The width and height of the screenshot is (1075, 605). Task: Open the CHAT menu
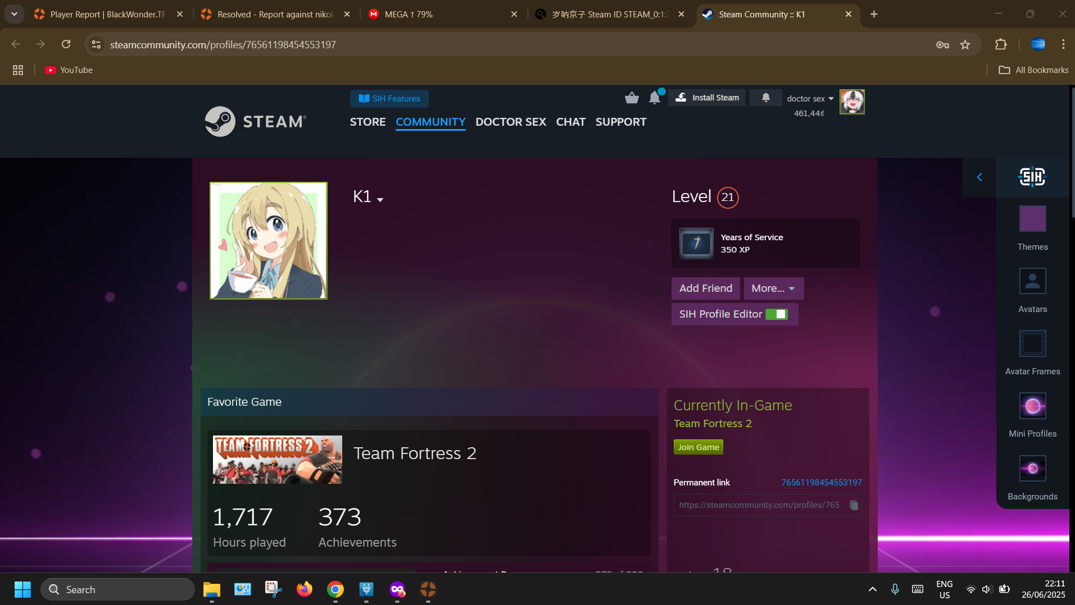(x=571, y=122)
